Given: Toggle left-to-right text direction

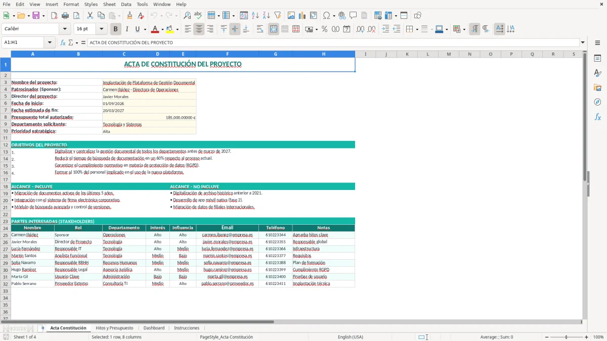Looking at the screenshot, I should point(474,29).
